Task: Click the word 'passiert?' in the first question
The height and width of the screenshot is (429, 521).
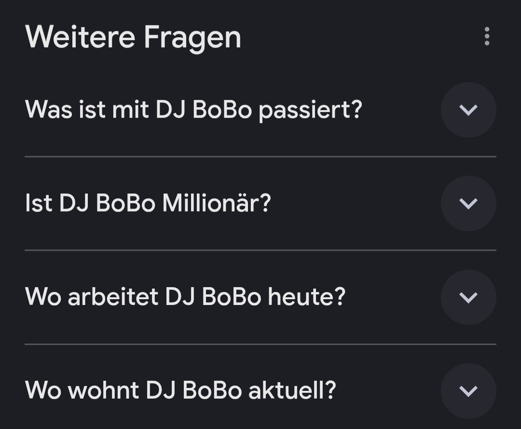Action: tap(310, 111)
